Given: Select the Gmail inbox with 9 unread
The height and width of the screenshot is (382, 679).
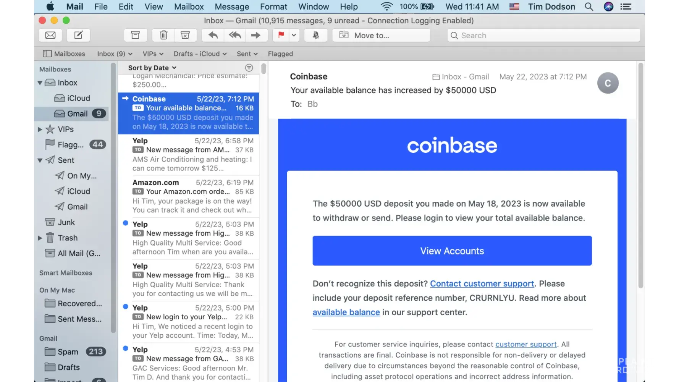Looking at the screenshot, I should coord(72,113).
